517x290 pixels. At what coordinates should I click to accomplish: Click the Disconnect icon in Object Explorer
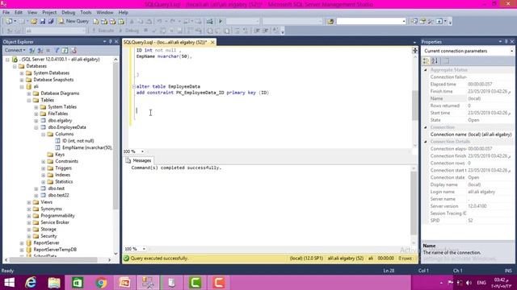(40, 50)
